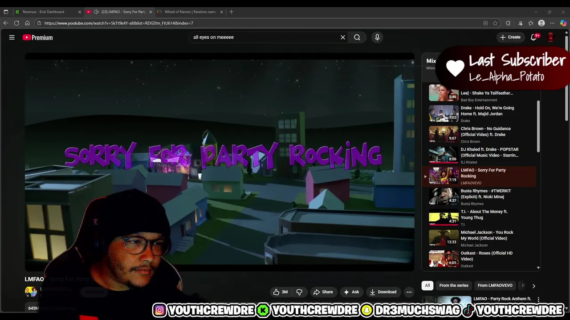Viewport: 570px width, 320px height.
Task: Click the video player area
Action: (220, 162)
